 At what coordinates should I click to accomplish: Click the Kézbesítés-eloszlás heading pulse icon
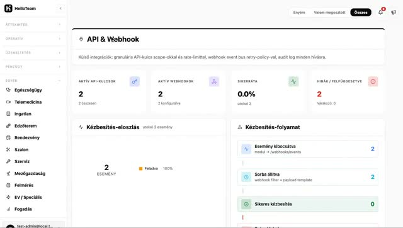click(81, 127)
